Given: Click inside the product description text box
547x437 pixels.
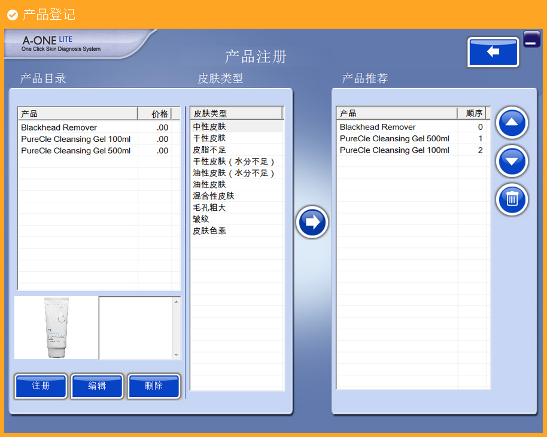Looking at the screenshot, I should (x=136, y=328).
